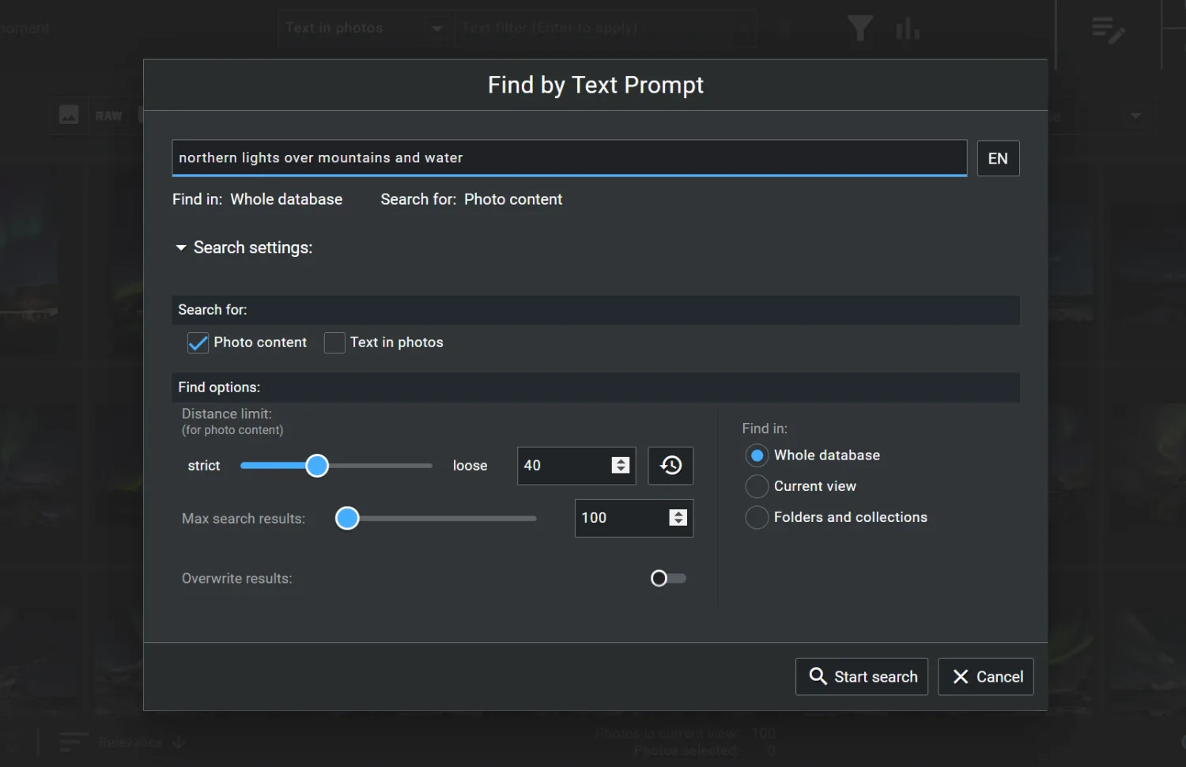Uncheck the Photo content checkbox
This screenshot has width=1186, height=767.
(198, 342)
